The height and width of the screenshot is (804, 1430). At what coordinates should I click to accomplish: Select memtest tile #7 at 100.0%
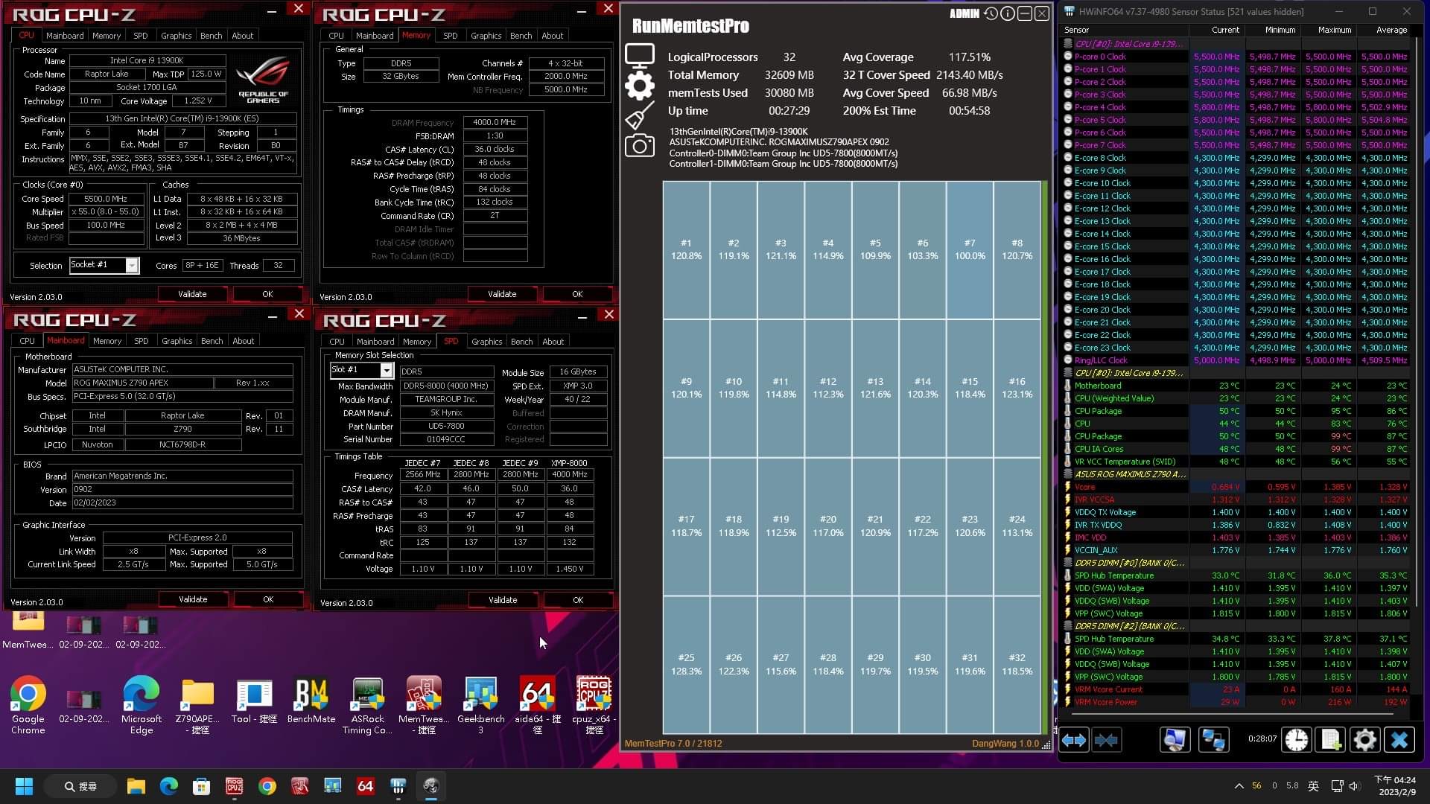(x=970, y=249)
